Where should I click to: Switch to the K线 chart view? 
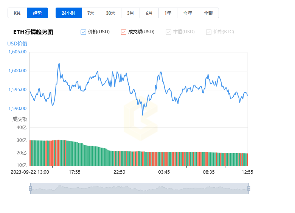[17, 13]
